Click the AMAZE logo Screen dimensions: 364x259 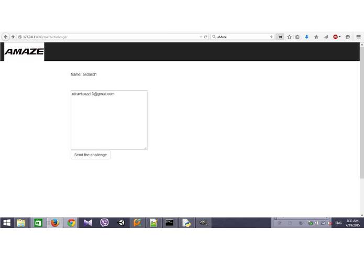point(24,51)
